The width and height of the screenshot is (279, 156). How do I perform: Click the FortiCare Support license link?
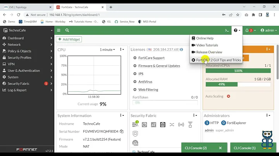[x=151, y=58]
